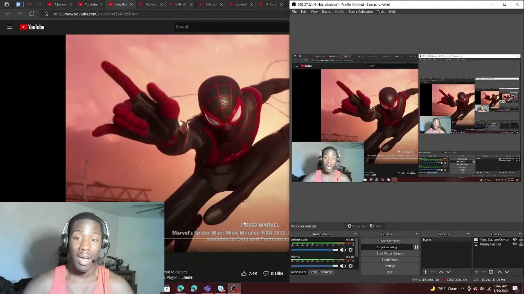Mute Desktop Audio speaker icon in OBS
Screen dimensions: 524x294
[x=343, y=250]
